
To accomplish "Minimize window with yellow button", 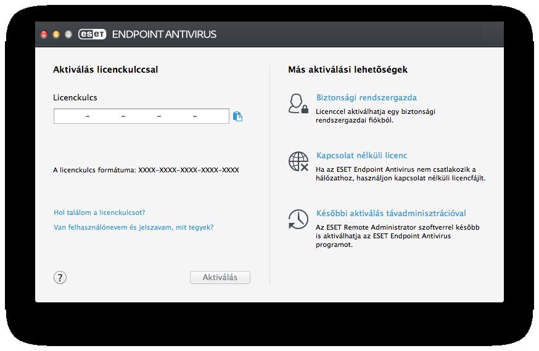I will [56, 34].
